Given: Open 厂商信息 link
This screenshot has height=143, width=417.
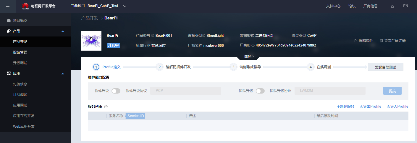Looking at the screenshot, I should [x=371, y=6].
